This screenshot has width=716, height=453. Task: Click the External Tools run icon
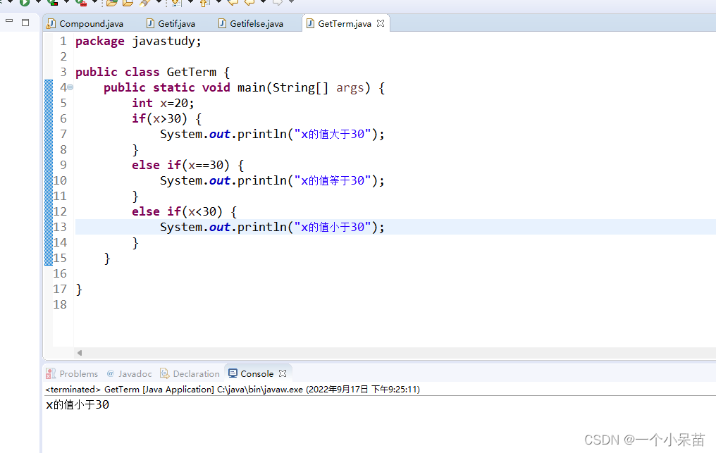click(81, 3)
